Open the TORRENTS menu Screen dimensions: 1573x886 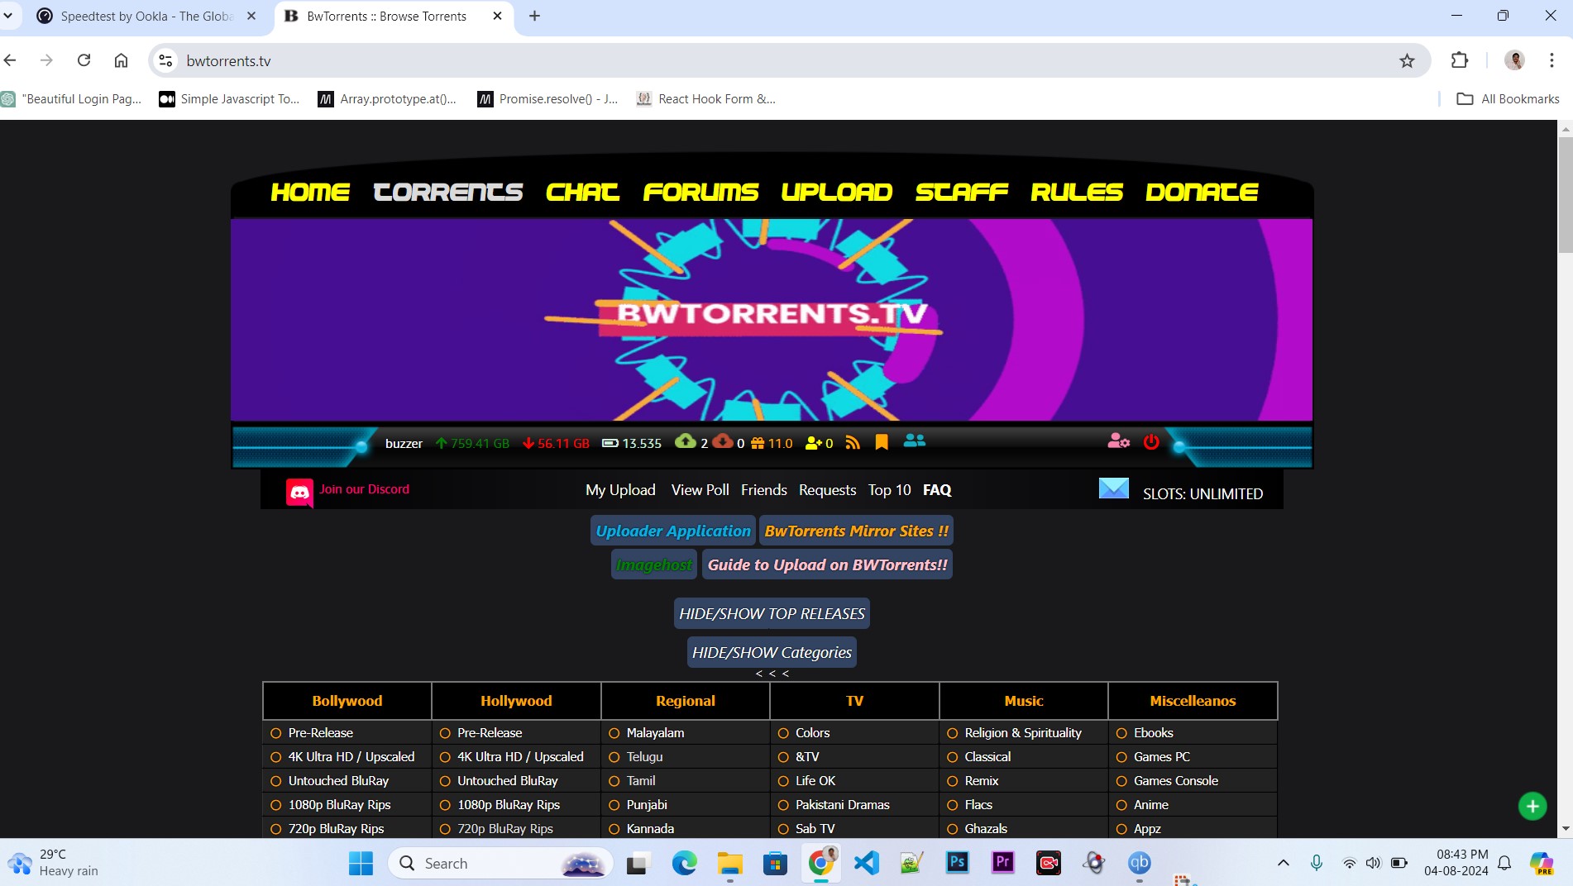point(447,192)
